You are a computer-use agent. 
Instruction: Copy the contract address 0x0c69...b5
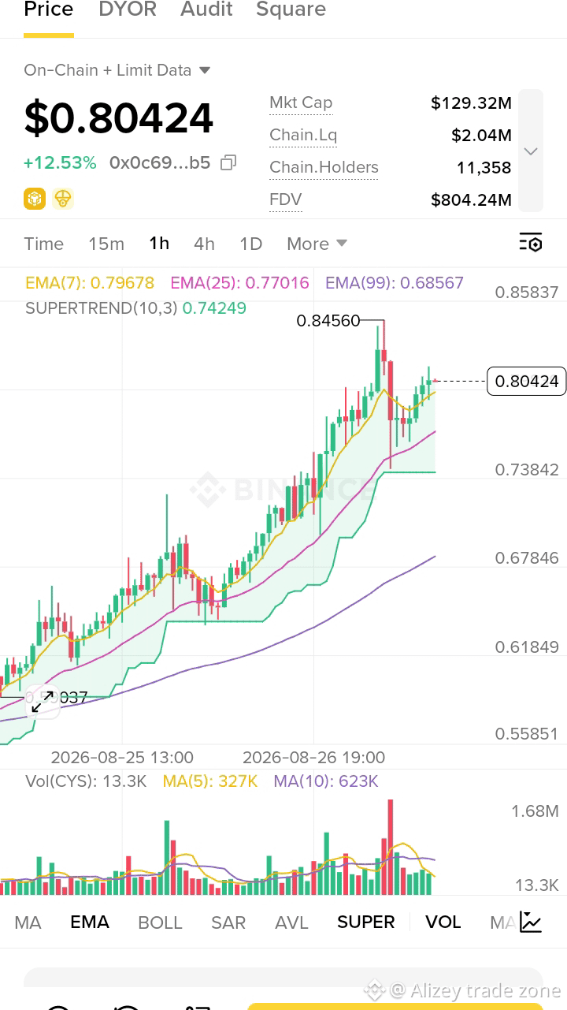coord(228,163)
